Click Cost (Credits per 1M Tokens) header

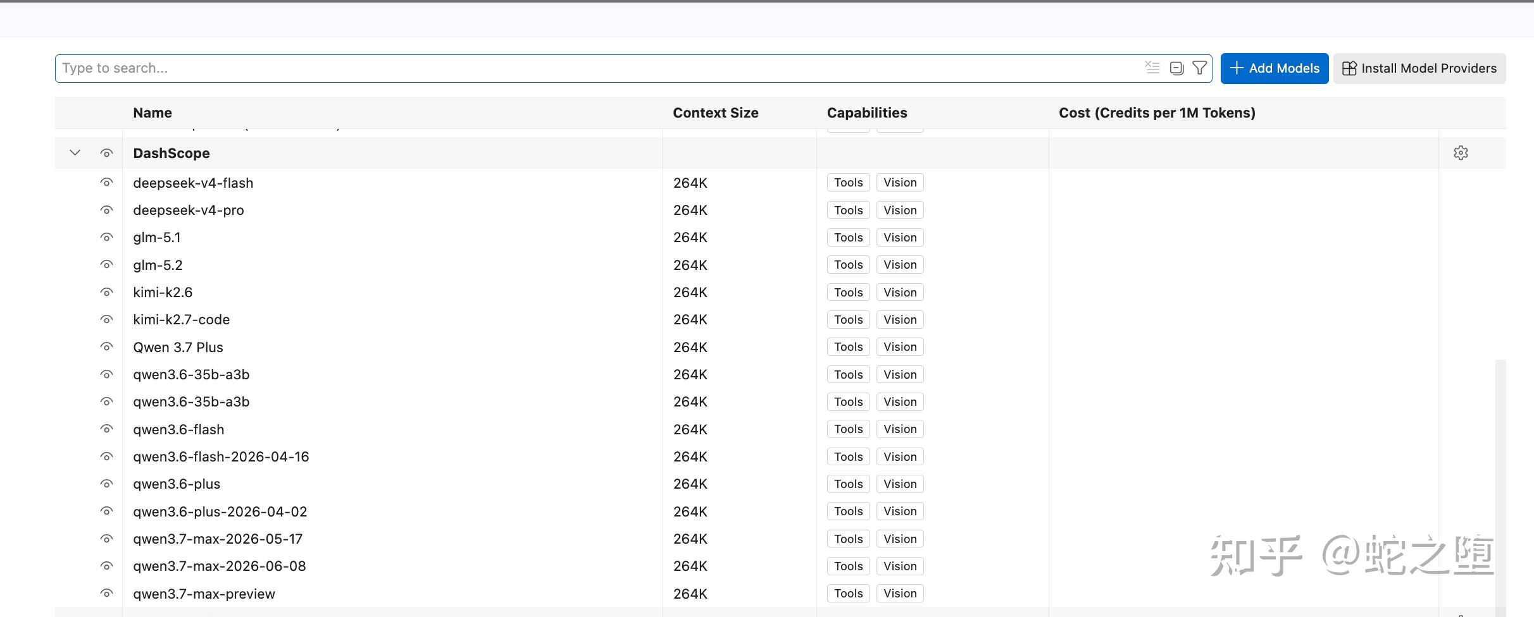tap(1157, 113)
